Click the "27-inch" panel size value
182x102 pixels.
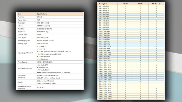tap(40, 17)
